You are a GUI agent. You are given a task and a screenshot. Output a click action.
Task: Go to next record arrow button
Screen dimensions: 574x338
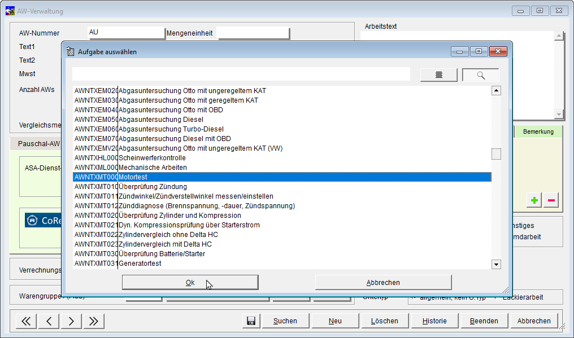[x=71, y=321]
